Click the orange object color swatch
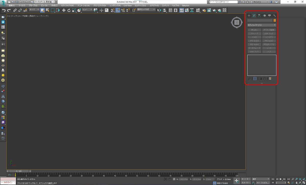306x185 pixels. tap(275, 20)
